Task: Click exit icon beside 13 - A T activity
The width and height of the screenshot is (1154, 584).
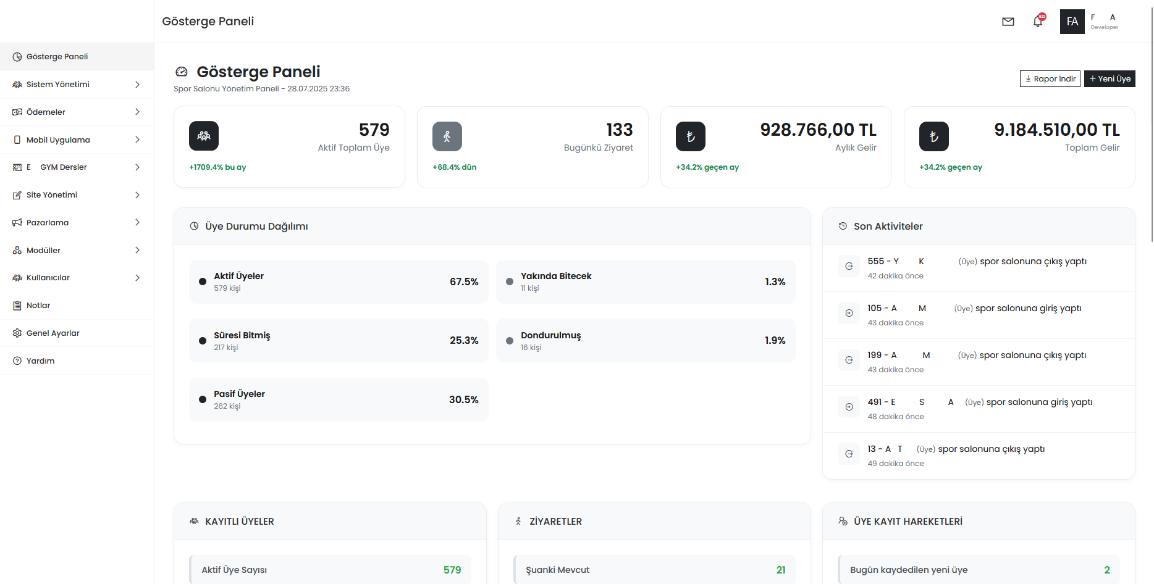Action: click(849, 454)
